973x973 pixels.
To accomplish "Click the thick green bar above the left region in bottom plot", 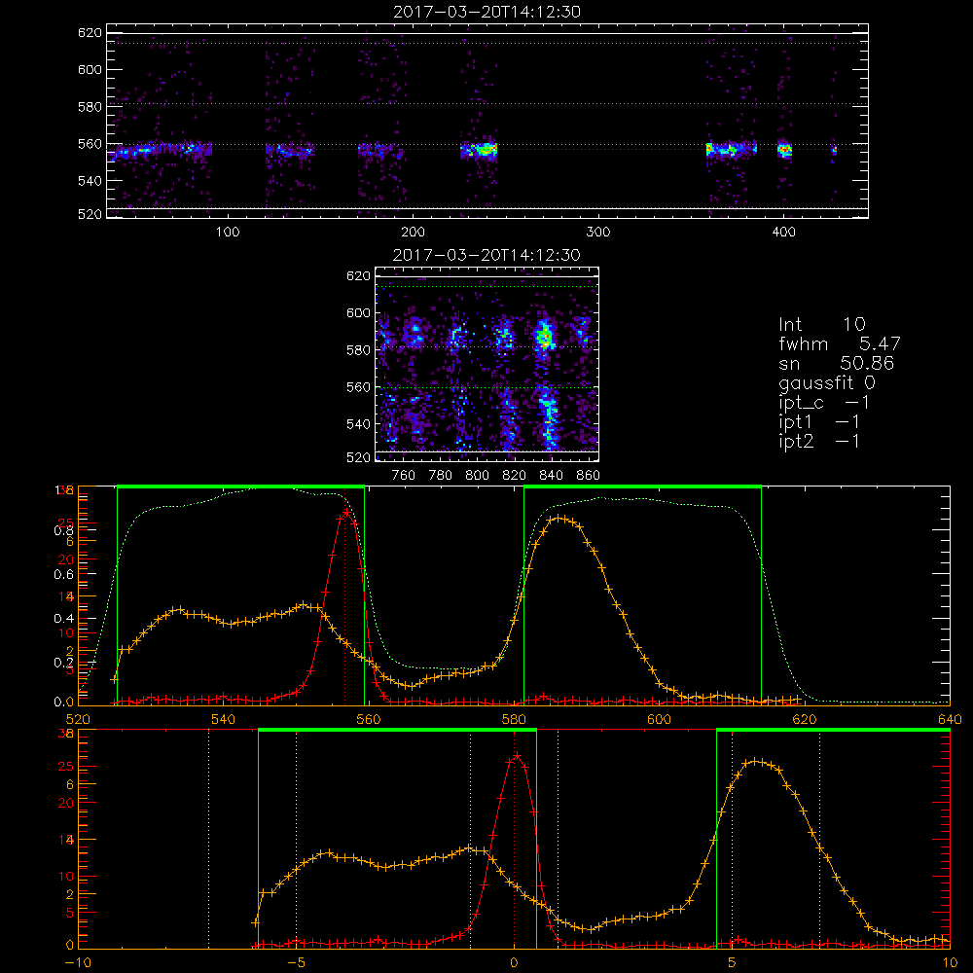I will click(x=397, y=730).
